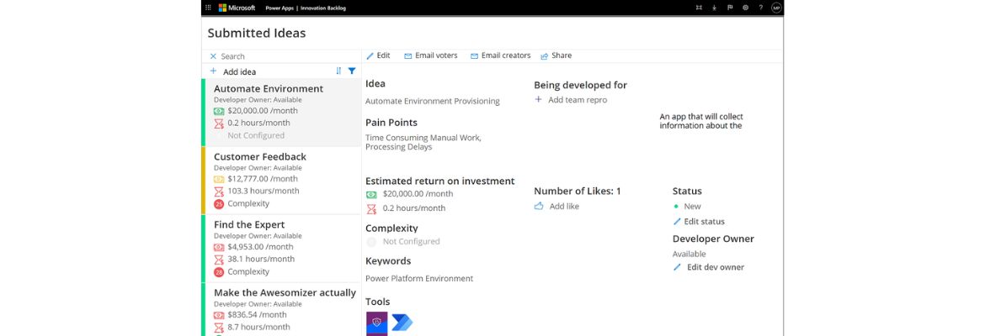Image resolution: width=985 pixels, height=336 pixels.
Task: Click Edit in the toolbar
Action: 378,55
